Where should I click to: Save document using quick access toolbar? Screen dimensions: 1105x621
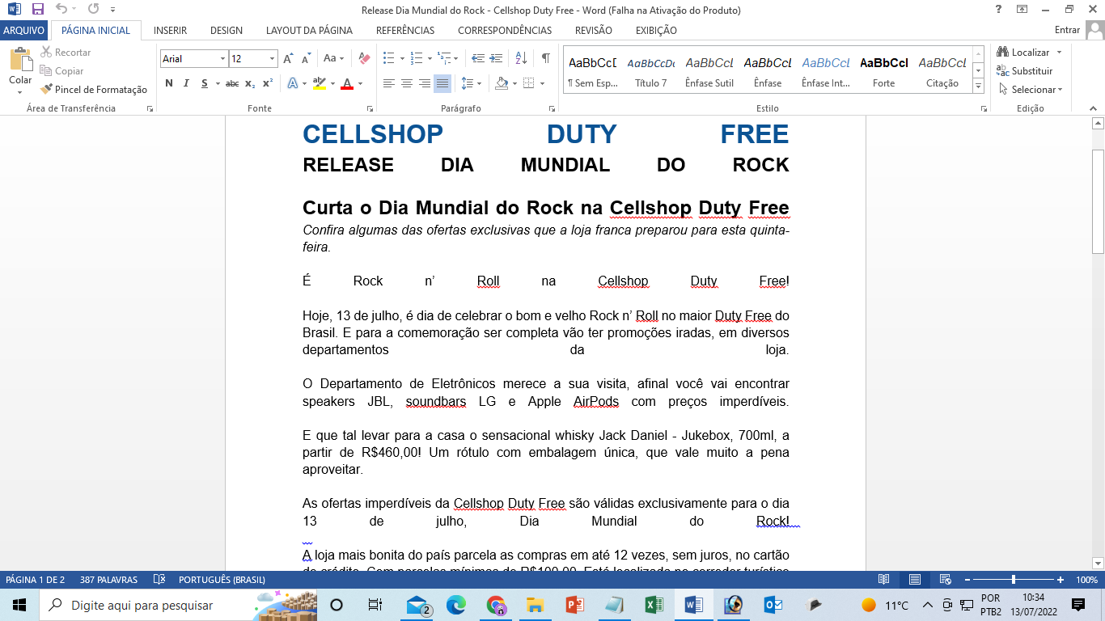[x=38, y=10]
